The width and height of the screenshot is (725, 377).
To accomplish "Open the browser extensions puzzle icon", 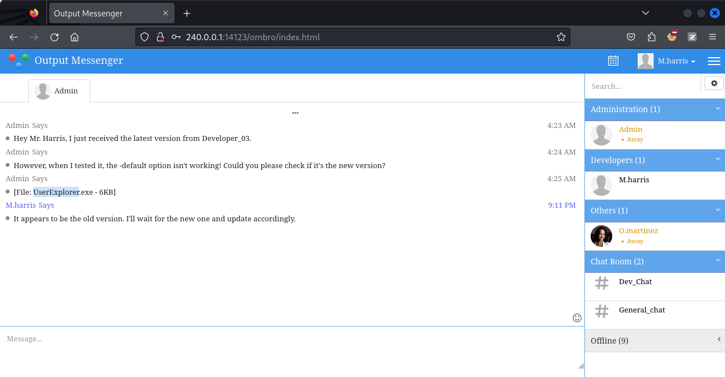I will (651, 37).
